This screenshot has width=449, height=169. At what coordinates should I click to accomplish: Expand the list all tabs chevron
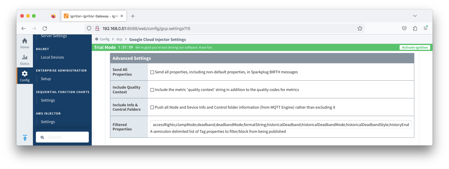coord(415,16)
